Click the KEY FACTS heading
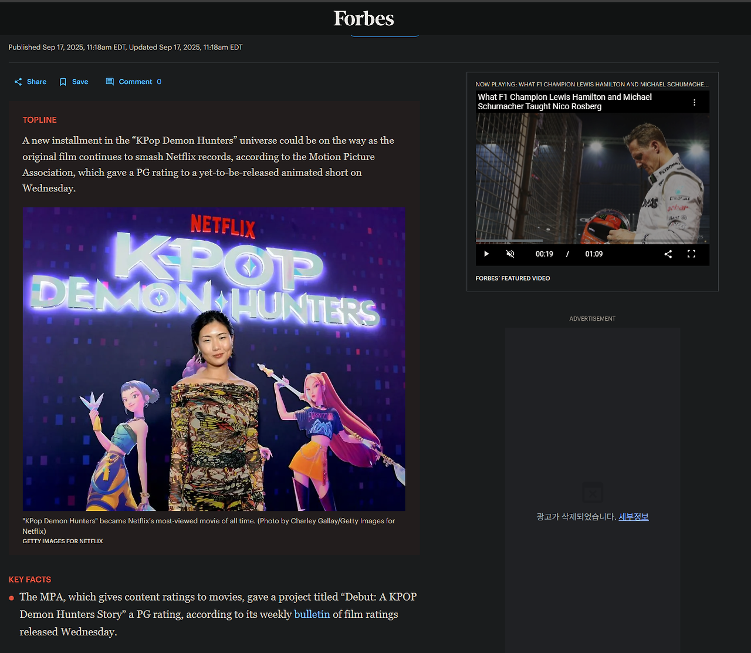 (x=30, y=580)
